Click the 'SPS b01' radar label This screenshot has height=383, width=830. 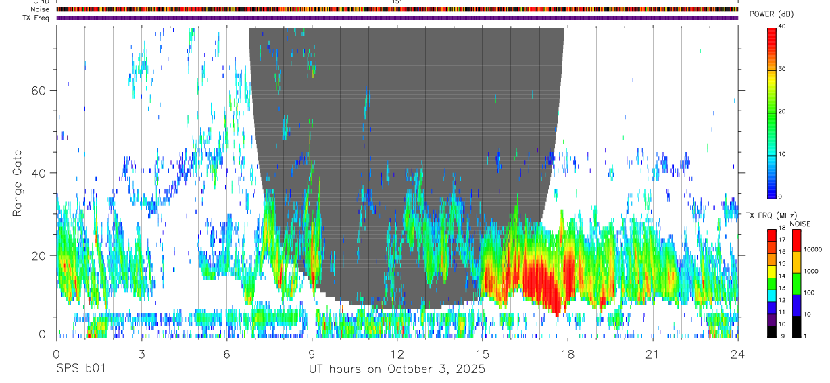[x=80, y=369]
